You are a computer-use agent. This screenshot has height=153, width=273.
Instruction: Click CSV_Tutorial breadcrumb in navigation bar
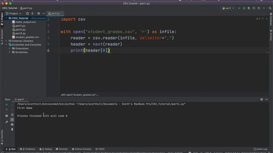point(9,8)
